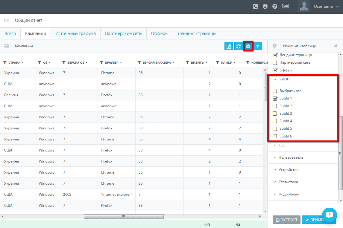The width and height of the screenshot is (343, 228).
Task: Open the Username dropdown menu
Action: (x=326, y=7)
